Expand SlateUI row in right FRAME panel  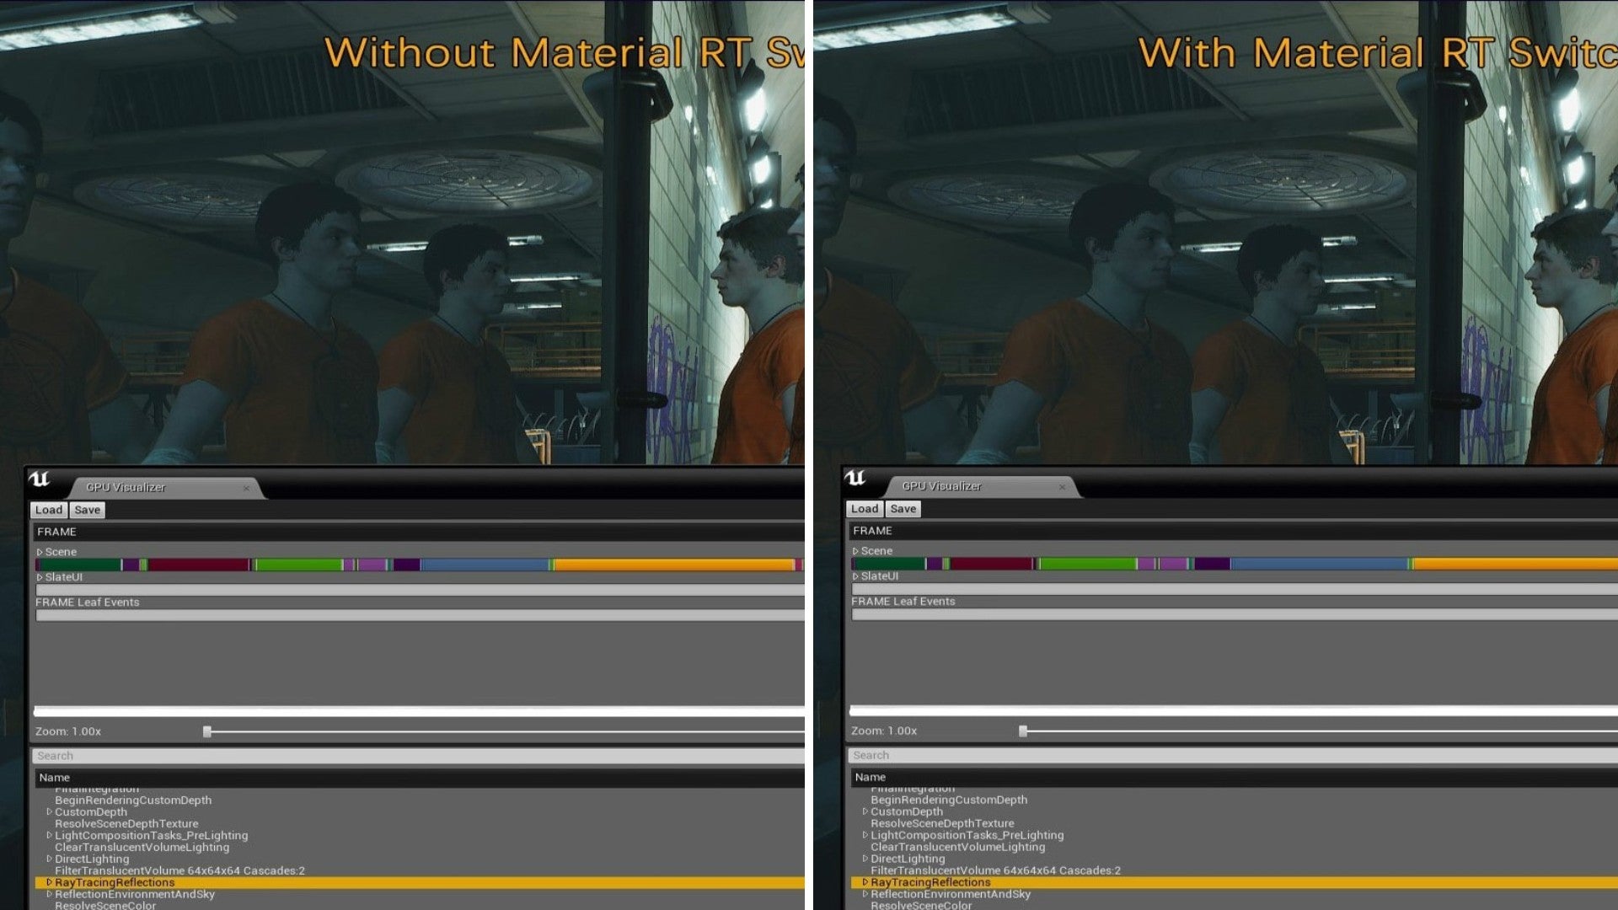pos(855,576)
